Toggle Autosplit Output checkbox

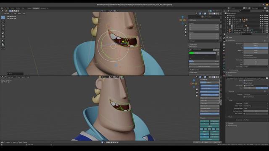tap(244, 97)
